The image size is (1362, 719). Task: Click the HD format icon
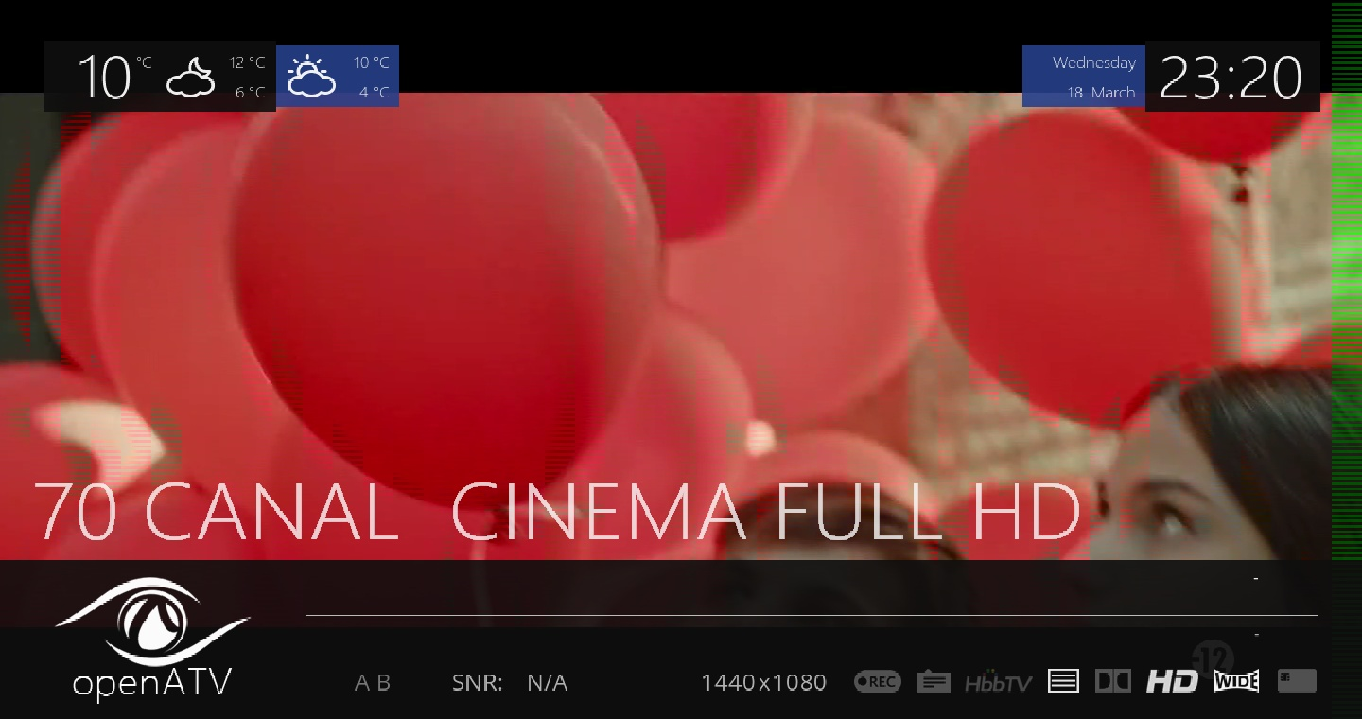[1172, 681]
